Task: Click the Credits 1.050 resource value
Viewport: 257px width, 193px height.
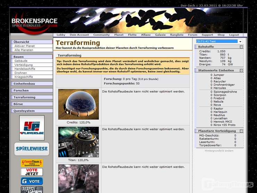Action: [x=221, y=51]
